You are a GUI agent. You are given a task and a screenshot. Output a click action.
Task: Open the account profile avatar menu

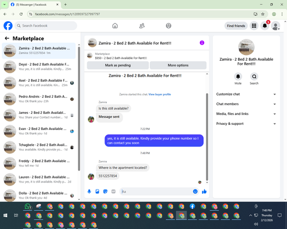tap(276, 26)
